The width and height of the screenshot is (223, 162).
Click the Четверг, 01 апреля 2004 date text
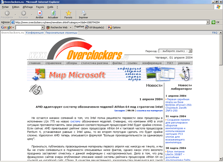point(174,57)
